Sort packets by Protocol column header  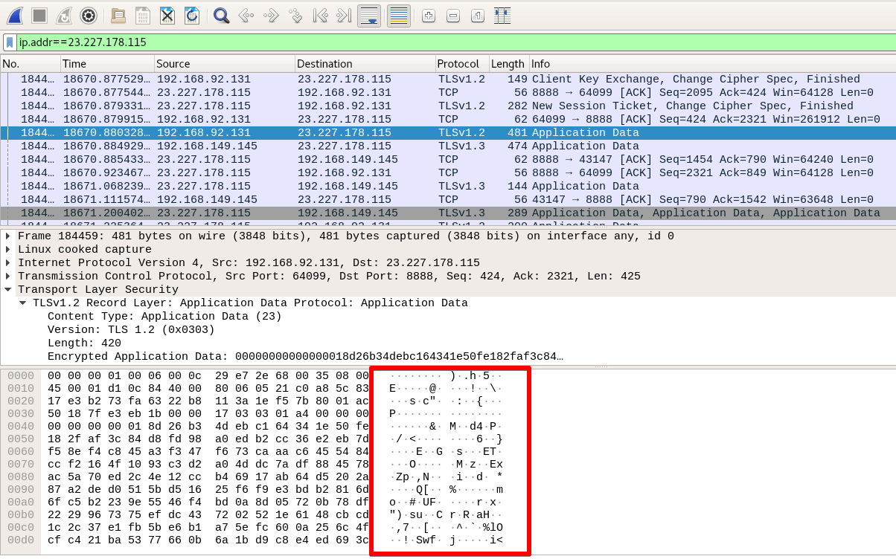(x=461, y=64)
